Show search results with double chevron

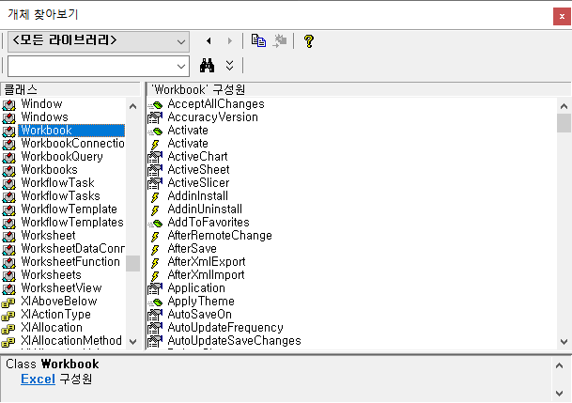pos(229,66)
